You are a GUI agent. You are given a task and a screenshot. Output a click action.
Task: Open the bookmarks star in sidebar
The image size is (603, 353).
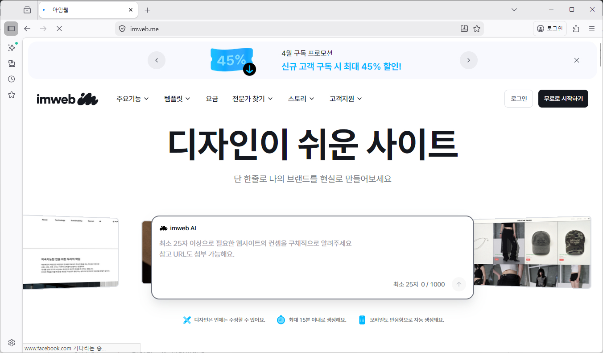tap(12, 95)
